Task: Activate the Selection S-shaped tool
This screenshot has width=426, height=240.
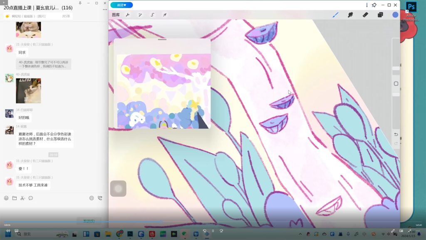Action: pos(152,15)
